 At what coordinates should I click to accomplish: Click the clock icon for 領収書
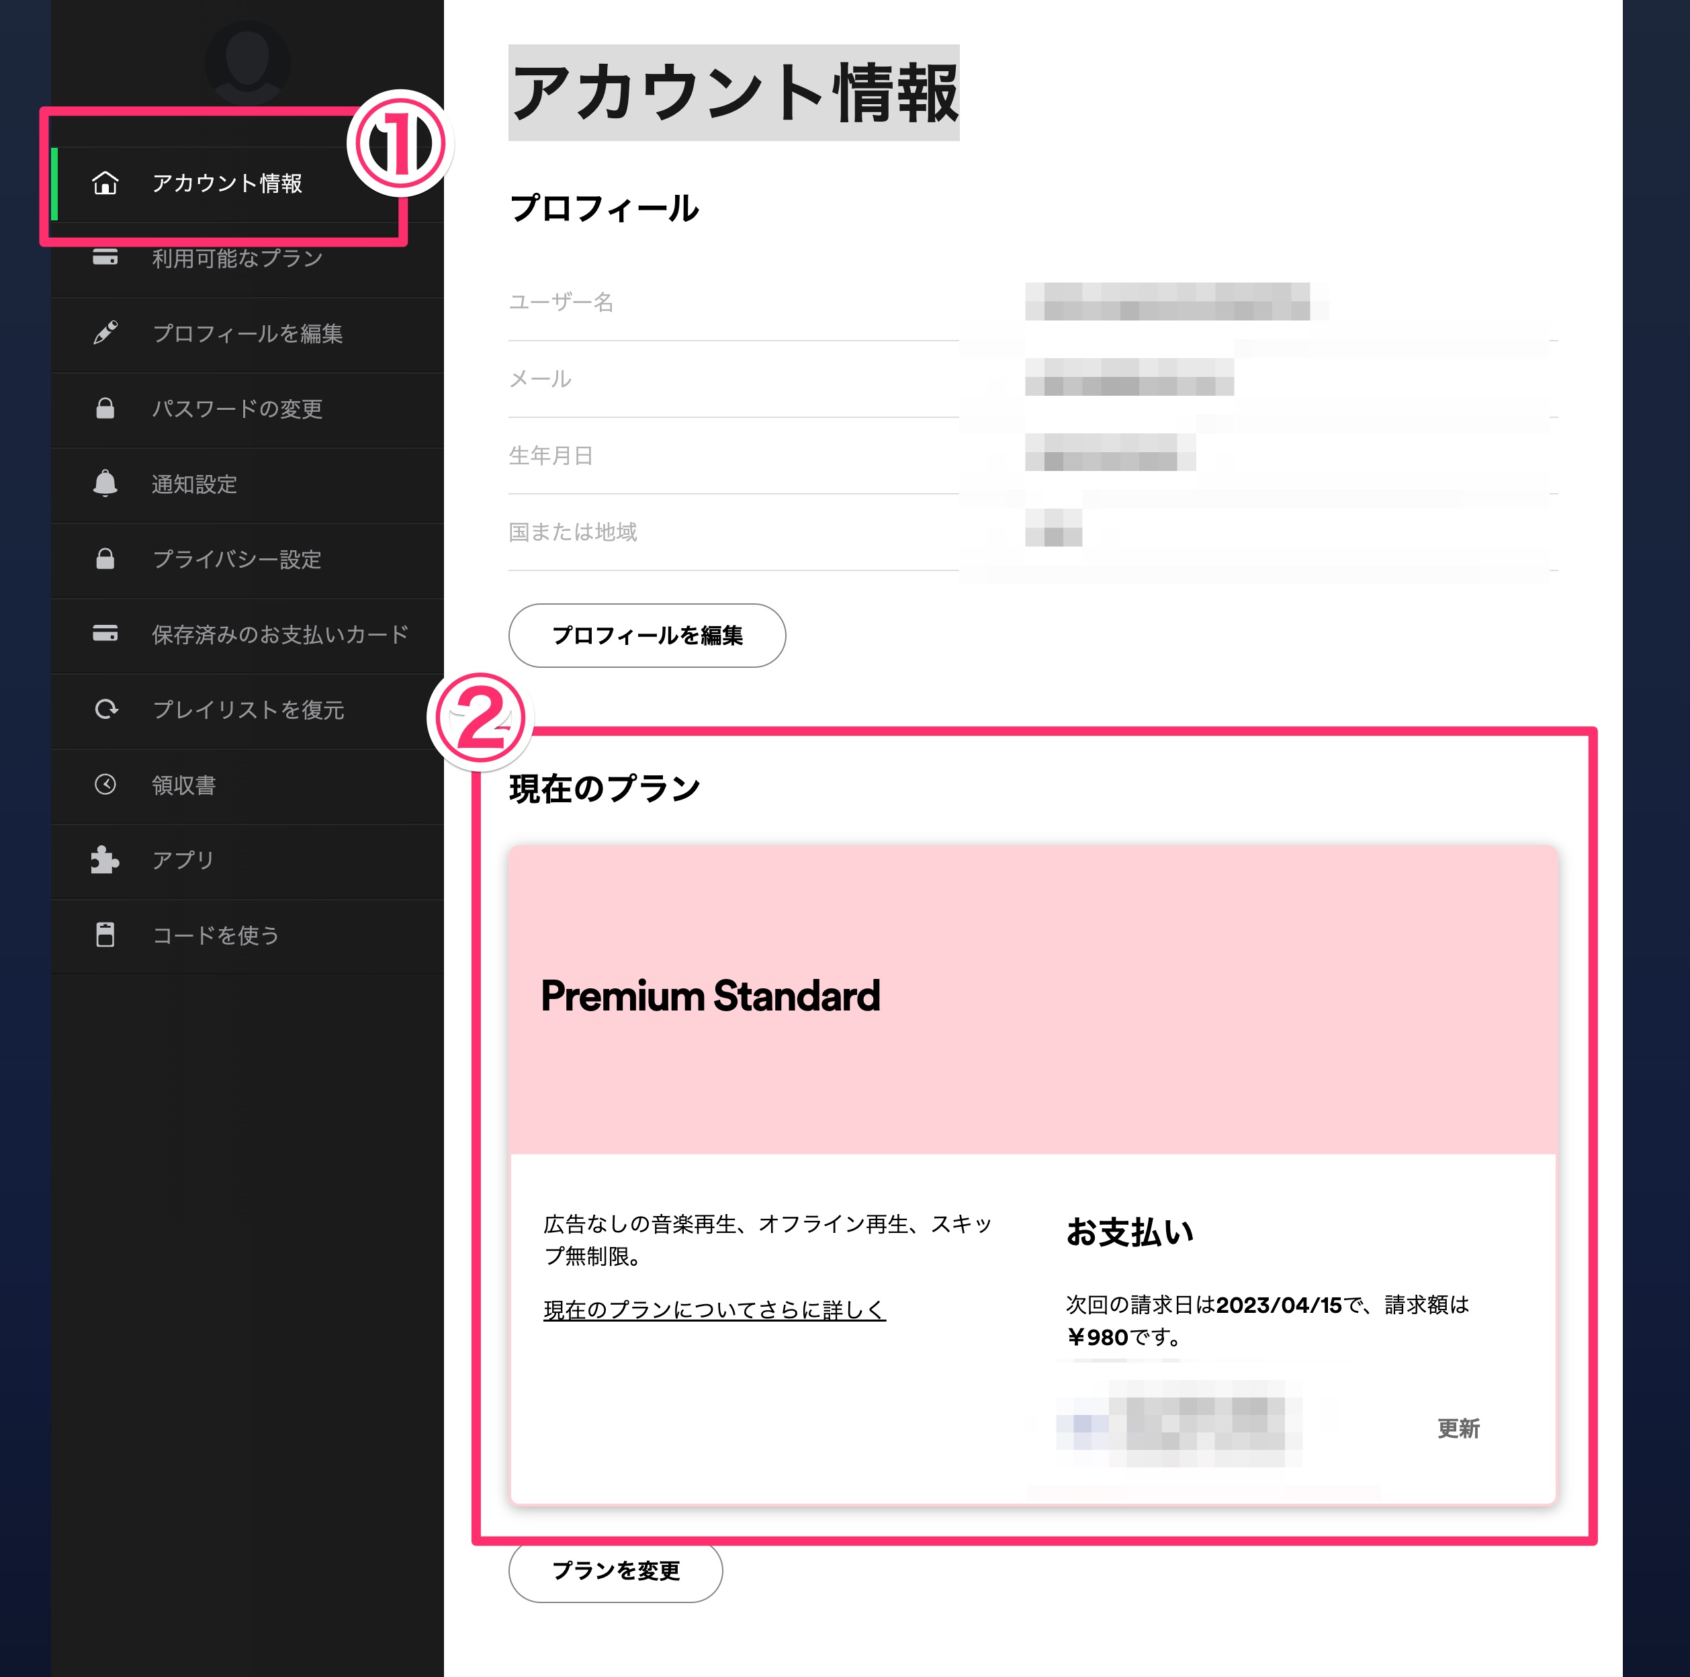coord(105,785)
